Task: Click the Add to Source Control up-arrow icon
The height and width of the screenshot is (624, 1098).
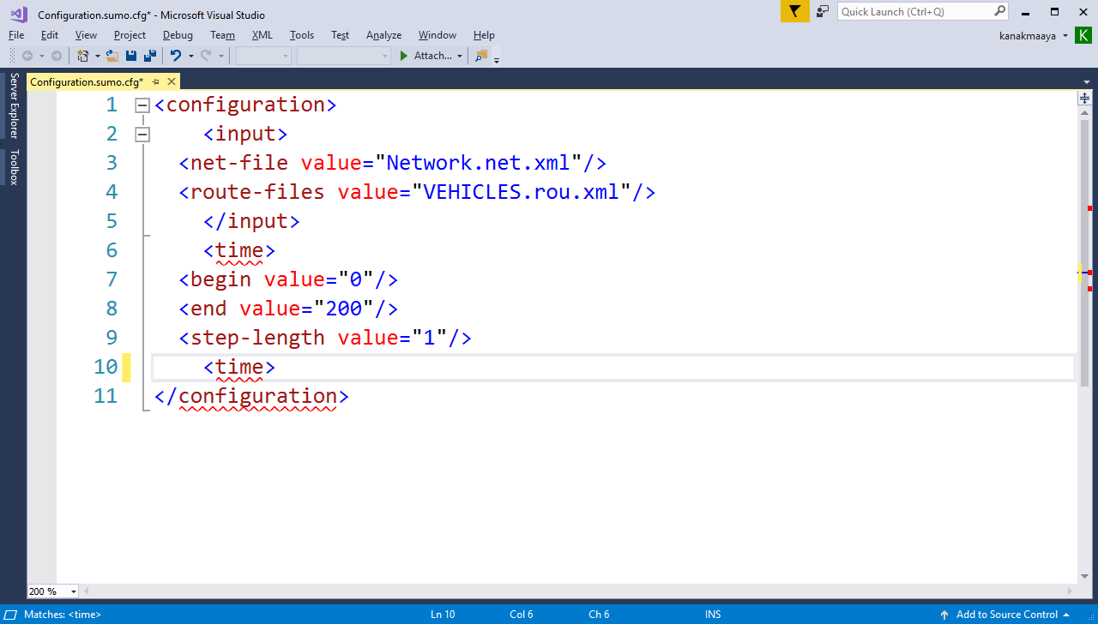Action: tap(944, 615)
